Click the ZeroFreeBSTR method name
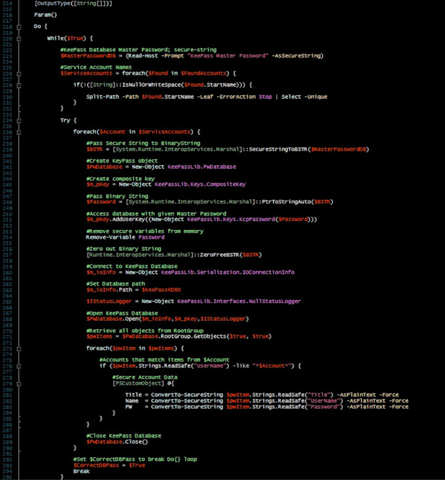Image resolution: width=445 pixels, height=480 pixels. tap(219, 255)
